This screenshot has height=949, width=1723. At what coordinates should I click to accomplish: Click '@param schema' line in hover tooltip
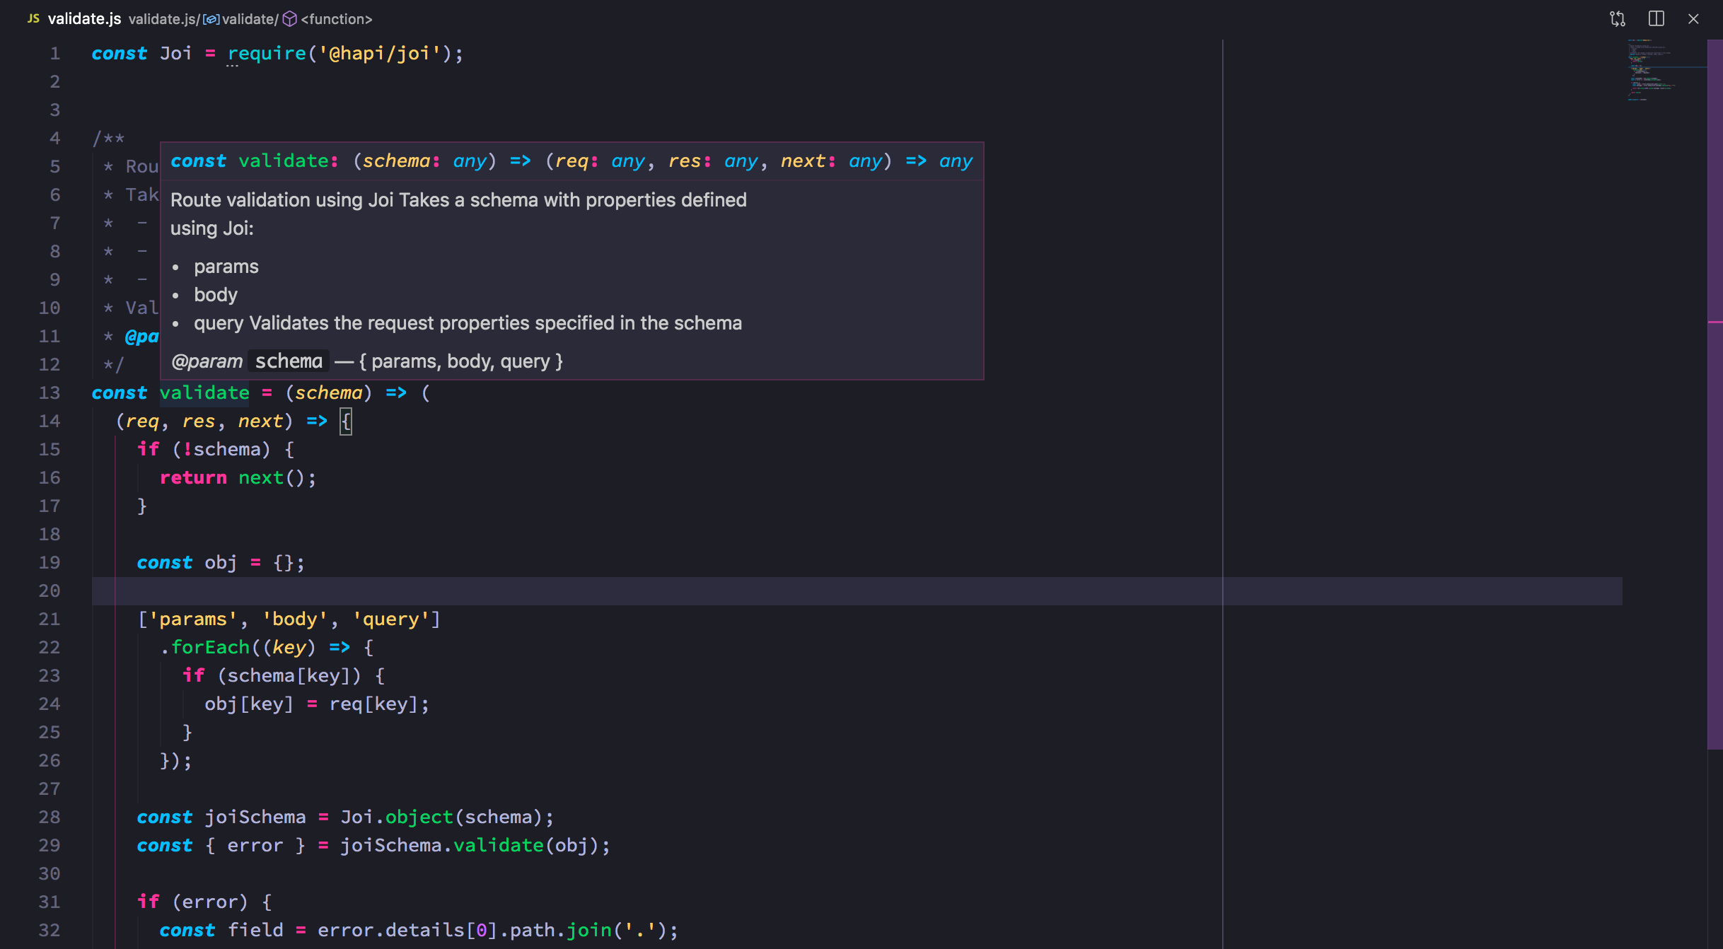click(366, 361)
